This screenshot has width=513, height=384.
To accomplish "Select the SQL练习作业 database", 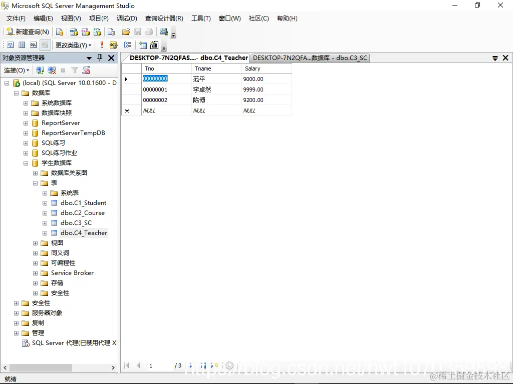I will (59, 153).
